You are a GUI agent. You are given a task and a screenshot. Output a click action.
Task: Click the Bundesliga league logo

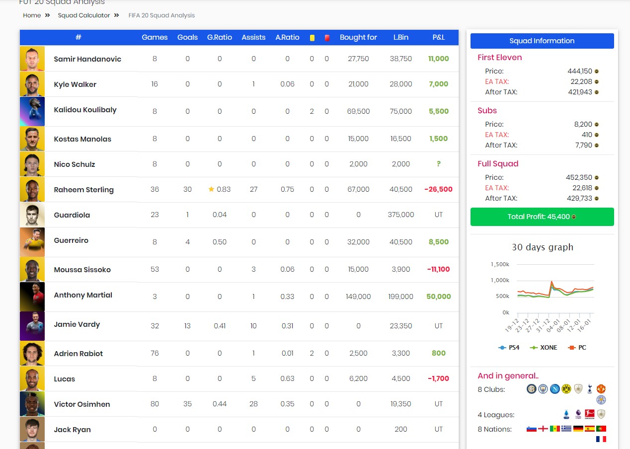click(x=590, y=414)
